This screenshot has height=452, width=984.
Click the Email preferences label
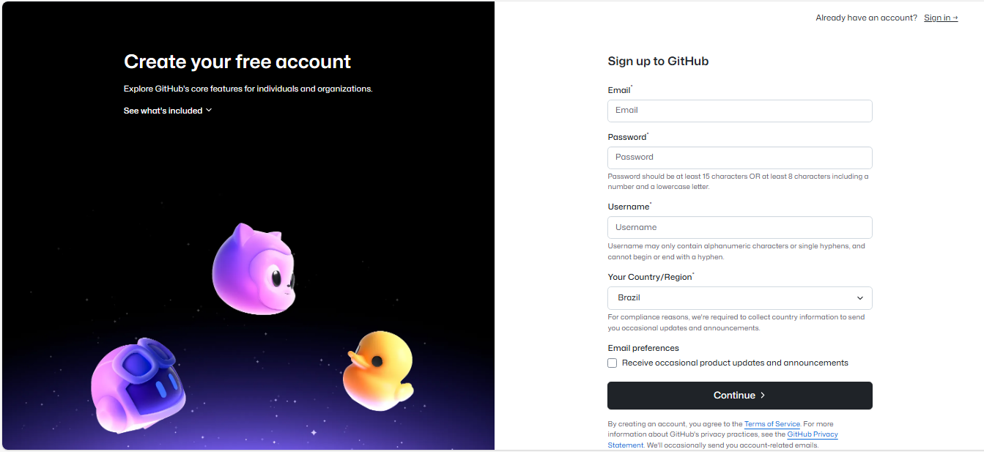coord(643,348)
